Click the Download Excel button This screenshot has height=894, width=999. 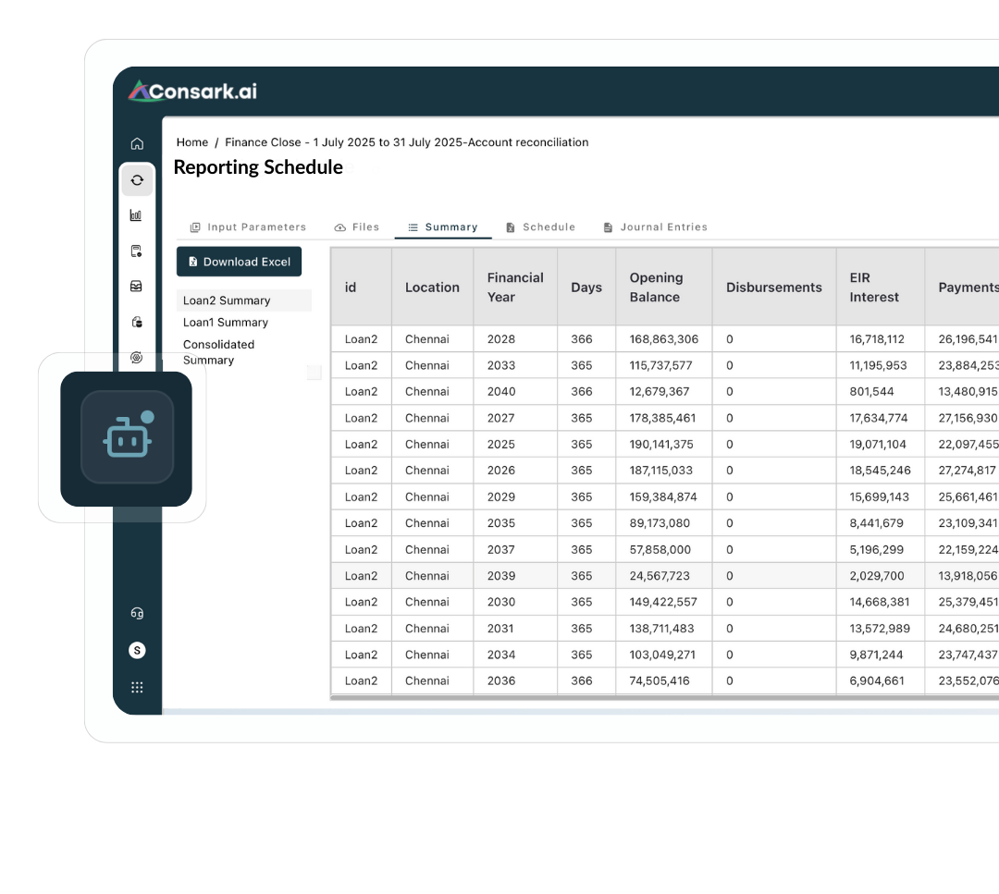[239, 262]
